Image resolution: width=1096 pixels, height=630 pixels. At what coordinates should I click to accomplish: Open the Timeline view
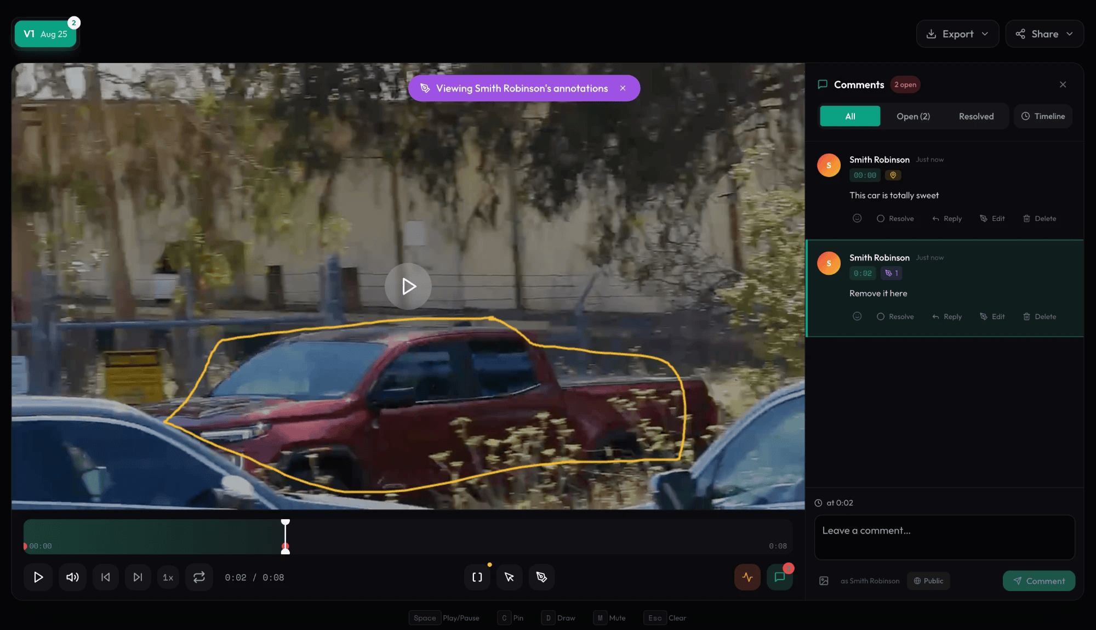pos(1043,116)
